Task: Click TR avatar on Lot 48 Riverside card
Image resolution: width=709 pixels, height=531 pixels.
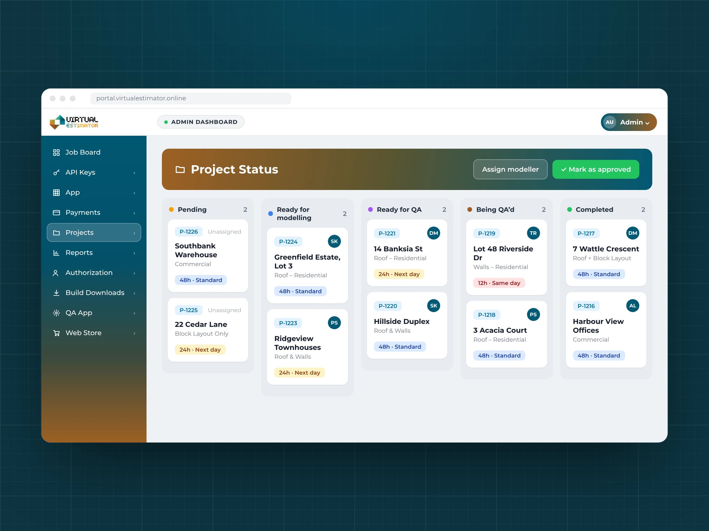Action: (533, 233)
